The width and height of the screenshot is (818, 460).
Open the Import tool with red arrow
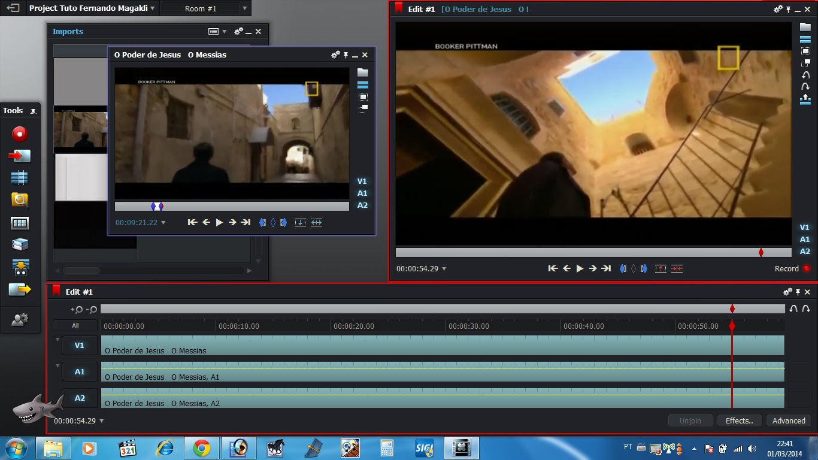(20, 156)
